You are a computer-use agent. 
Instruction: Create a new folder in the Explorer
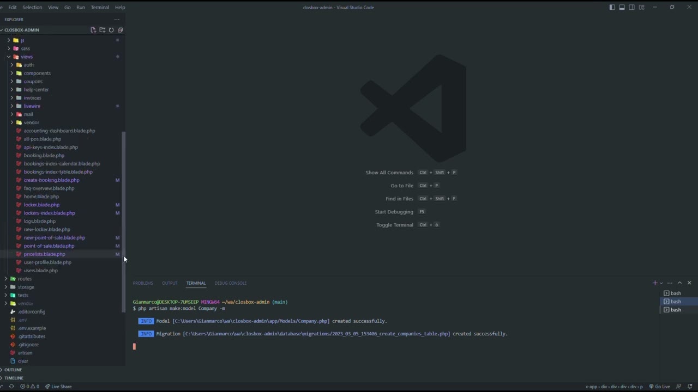point(102,30)
